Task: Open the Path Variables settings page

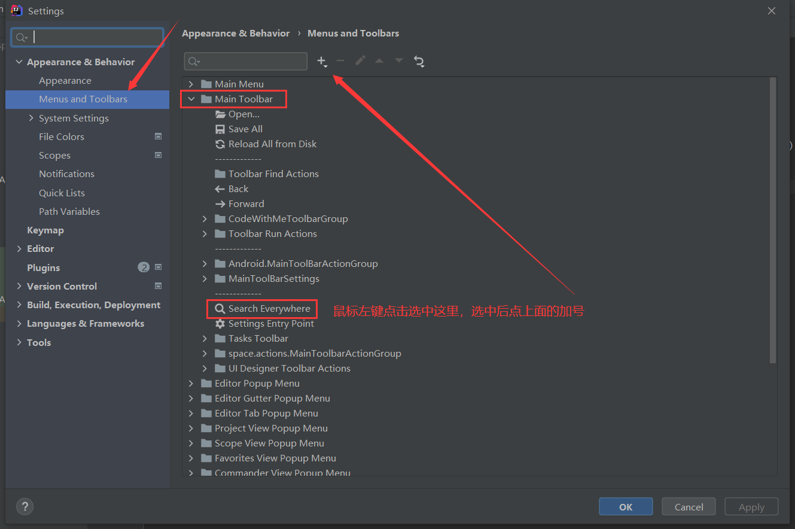Action: 69,211
